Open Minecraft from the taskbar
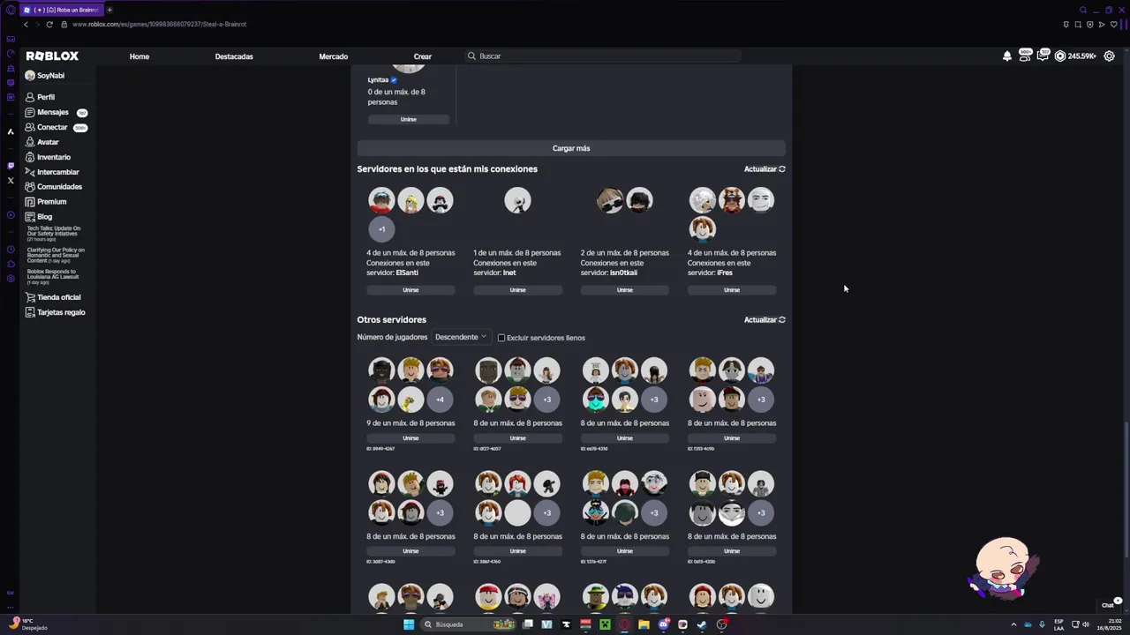 point(605,624)
